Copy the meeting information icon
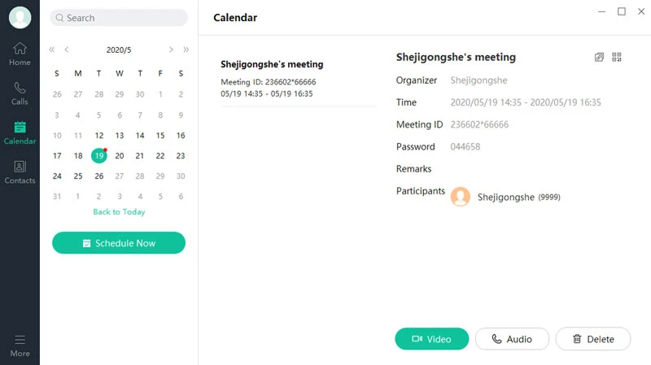The image size is (651, 365). click(600, 57)
